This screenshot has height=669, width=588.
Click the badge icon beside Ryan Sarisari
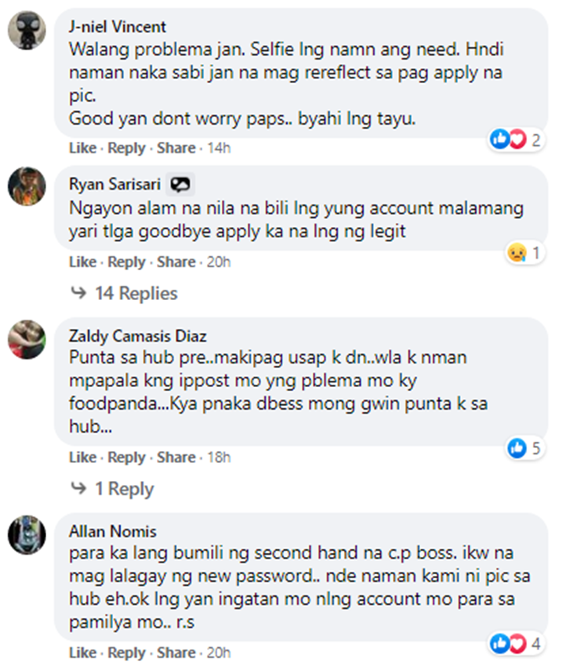[x=180, y=185]
